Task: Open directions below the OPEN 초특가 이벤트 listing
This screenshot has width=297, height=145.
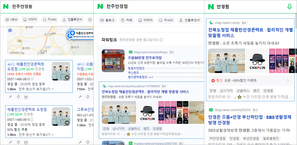Action: [x=10, y=97]
